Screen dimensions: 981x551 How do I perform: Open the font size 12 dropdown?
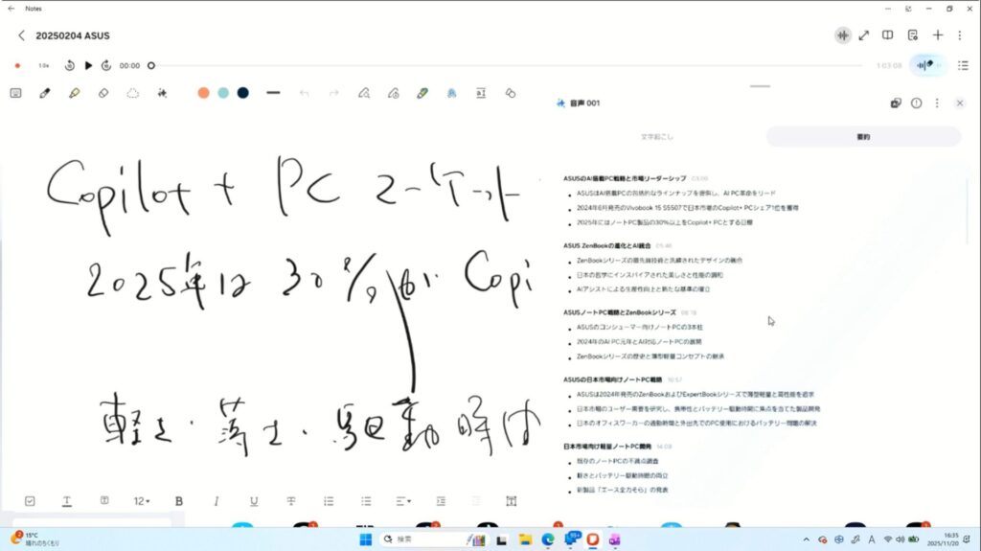point(142,501)
